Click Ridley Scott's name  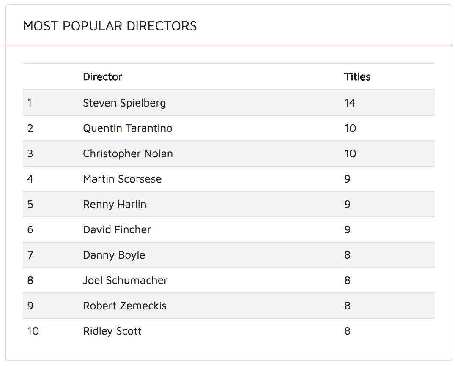(x=112, y=331)
